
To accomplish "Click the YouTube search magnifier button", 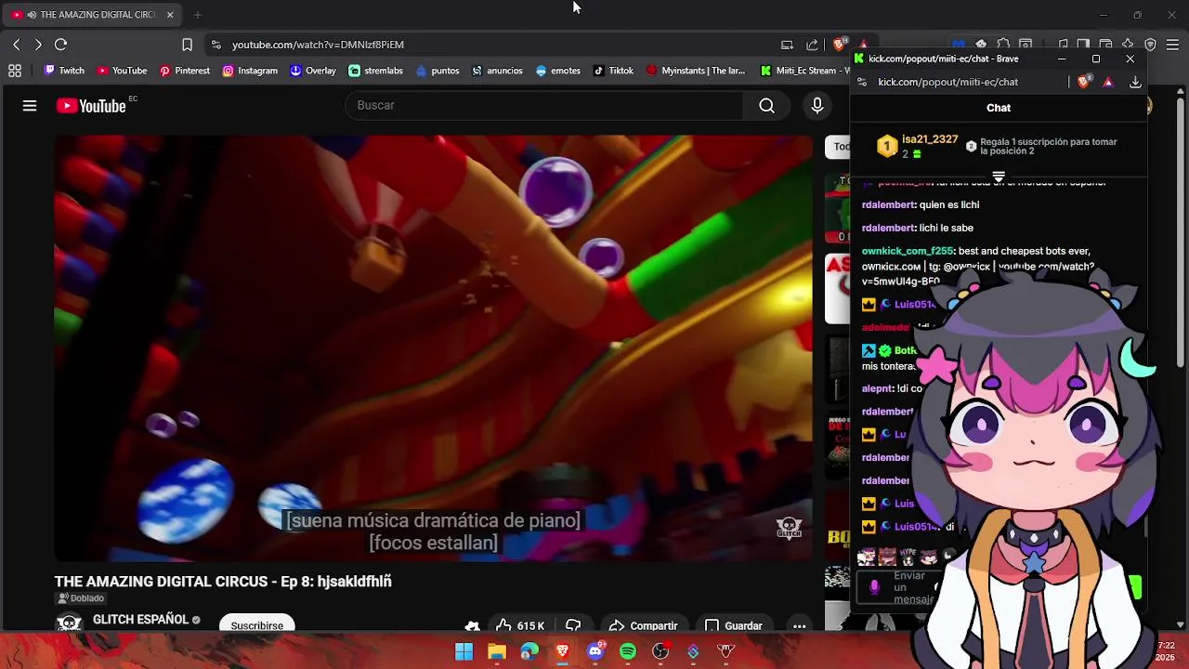I will pyautogui.click(x=766, y=106).
